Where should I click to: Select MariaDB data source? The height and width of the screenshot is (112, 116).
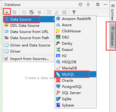pos(75,68)
